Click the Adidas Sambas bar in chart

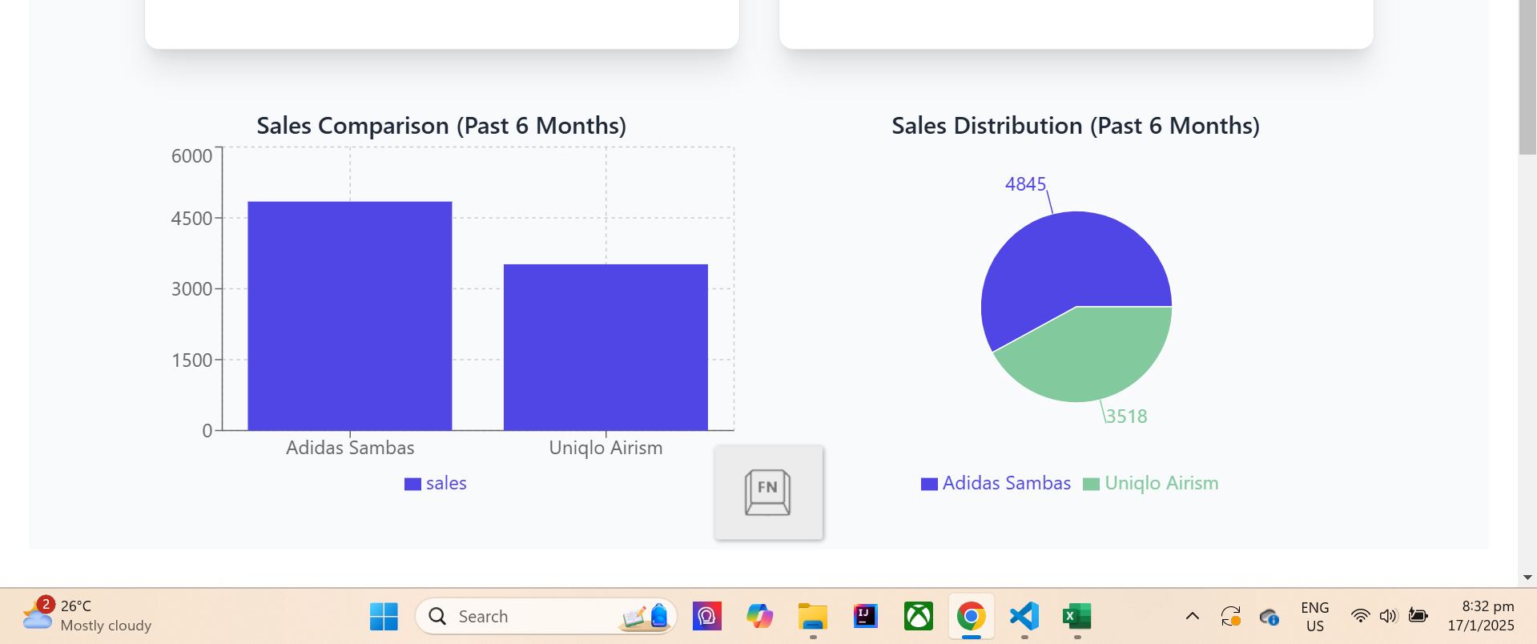click(350, 316)
